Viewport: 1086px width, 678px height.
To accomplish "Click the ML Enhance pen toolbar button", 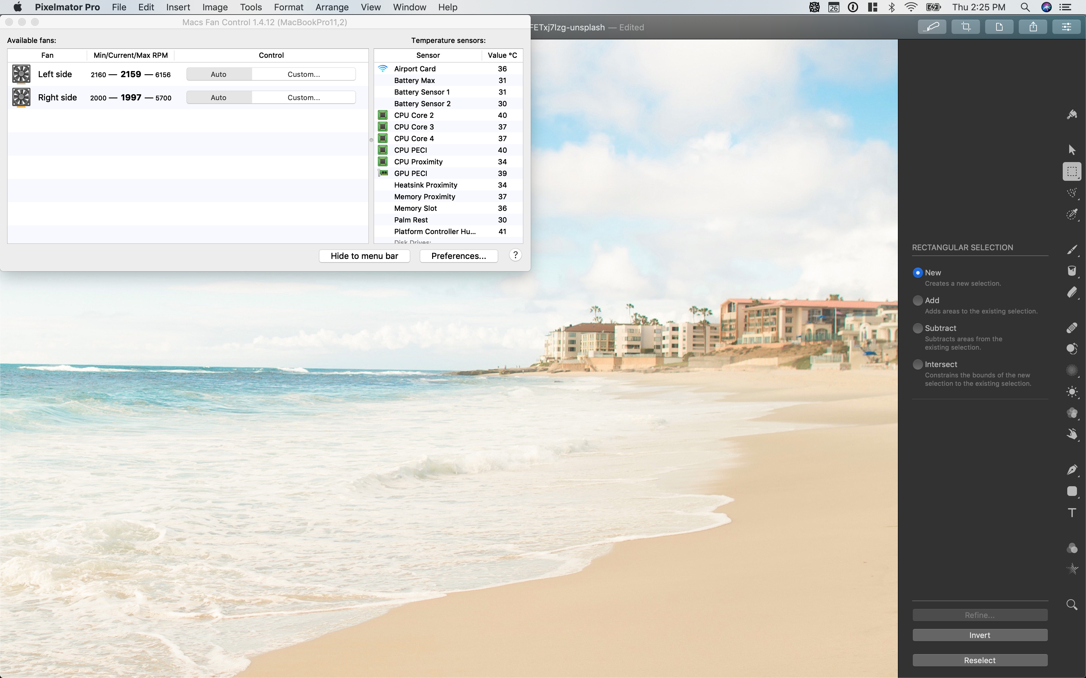I will (932, 27).
